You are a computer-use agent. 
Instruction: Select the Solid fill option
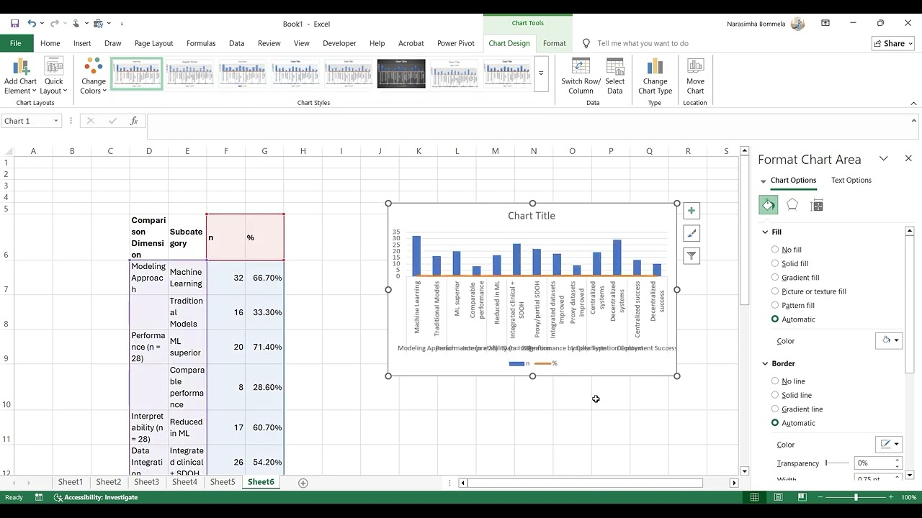775,263
